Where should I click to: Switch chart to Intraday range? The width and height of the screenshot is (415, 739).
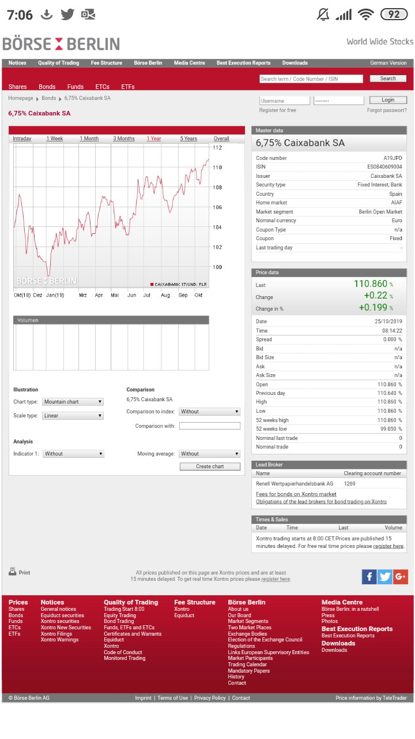click(x=22, y=139)
